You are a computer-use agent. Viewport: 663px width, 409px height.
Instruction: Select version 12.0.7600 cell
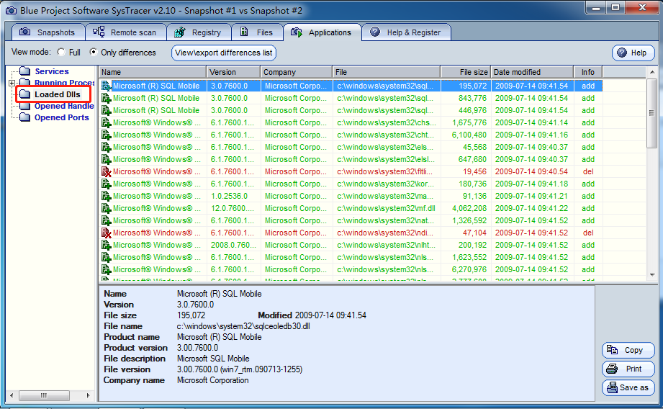[x=234, y=208]
